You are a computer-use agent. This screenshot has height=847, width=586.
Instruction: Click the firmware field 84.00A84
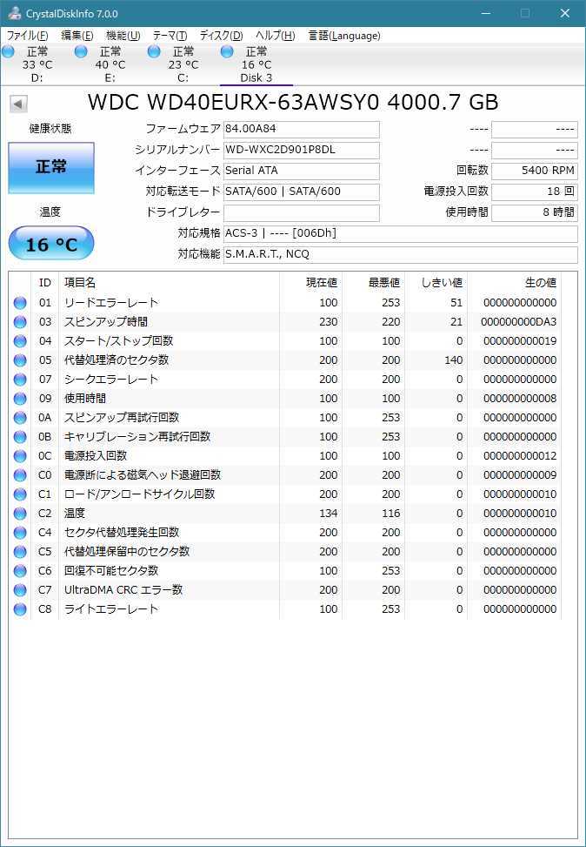(301, 129)
